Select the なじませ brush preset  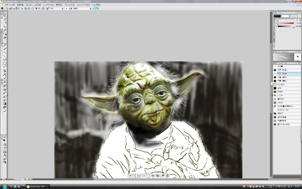coord(287,84)
